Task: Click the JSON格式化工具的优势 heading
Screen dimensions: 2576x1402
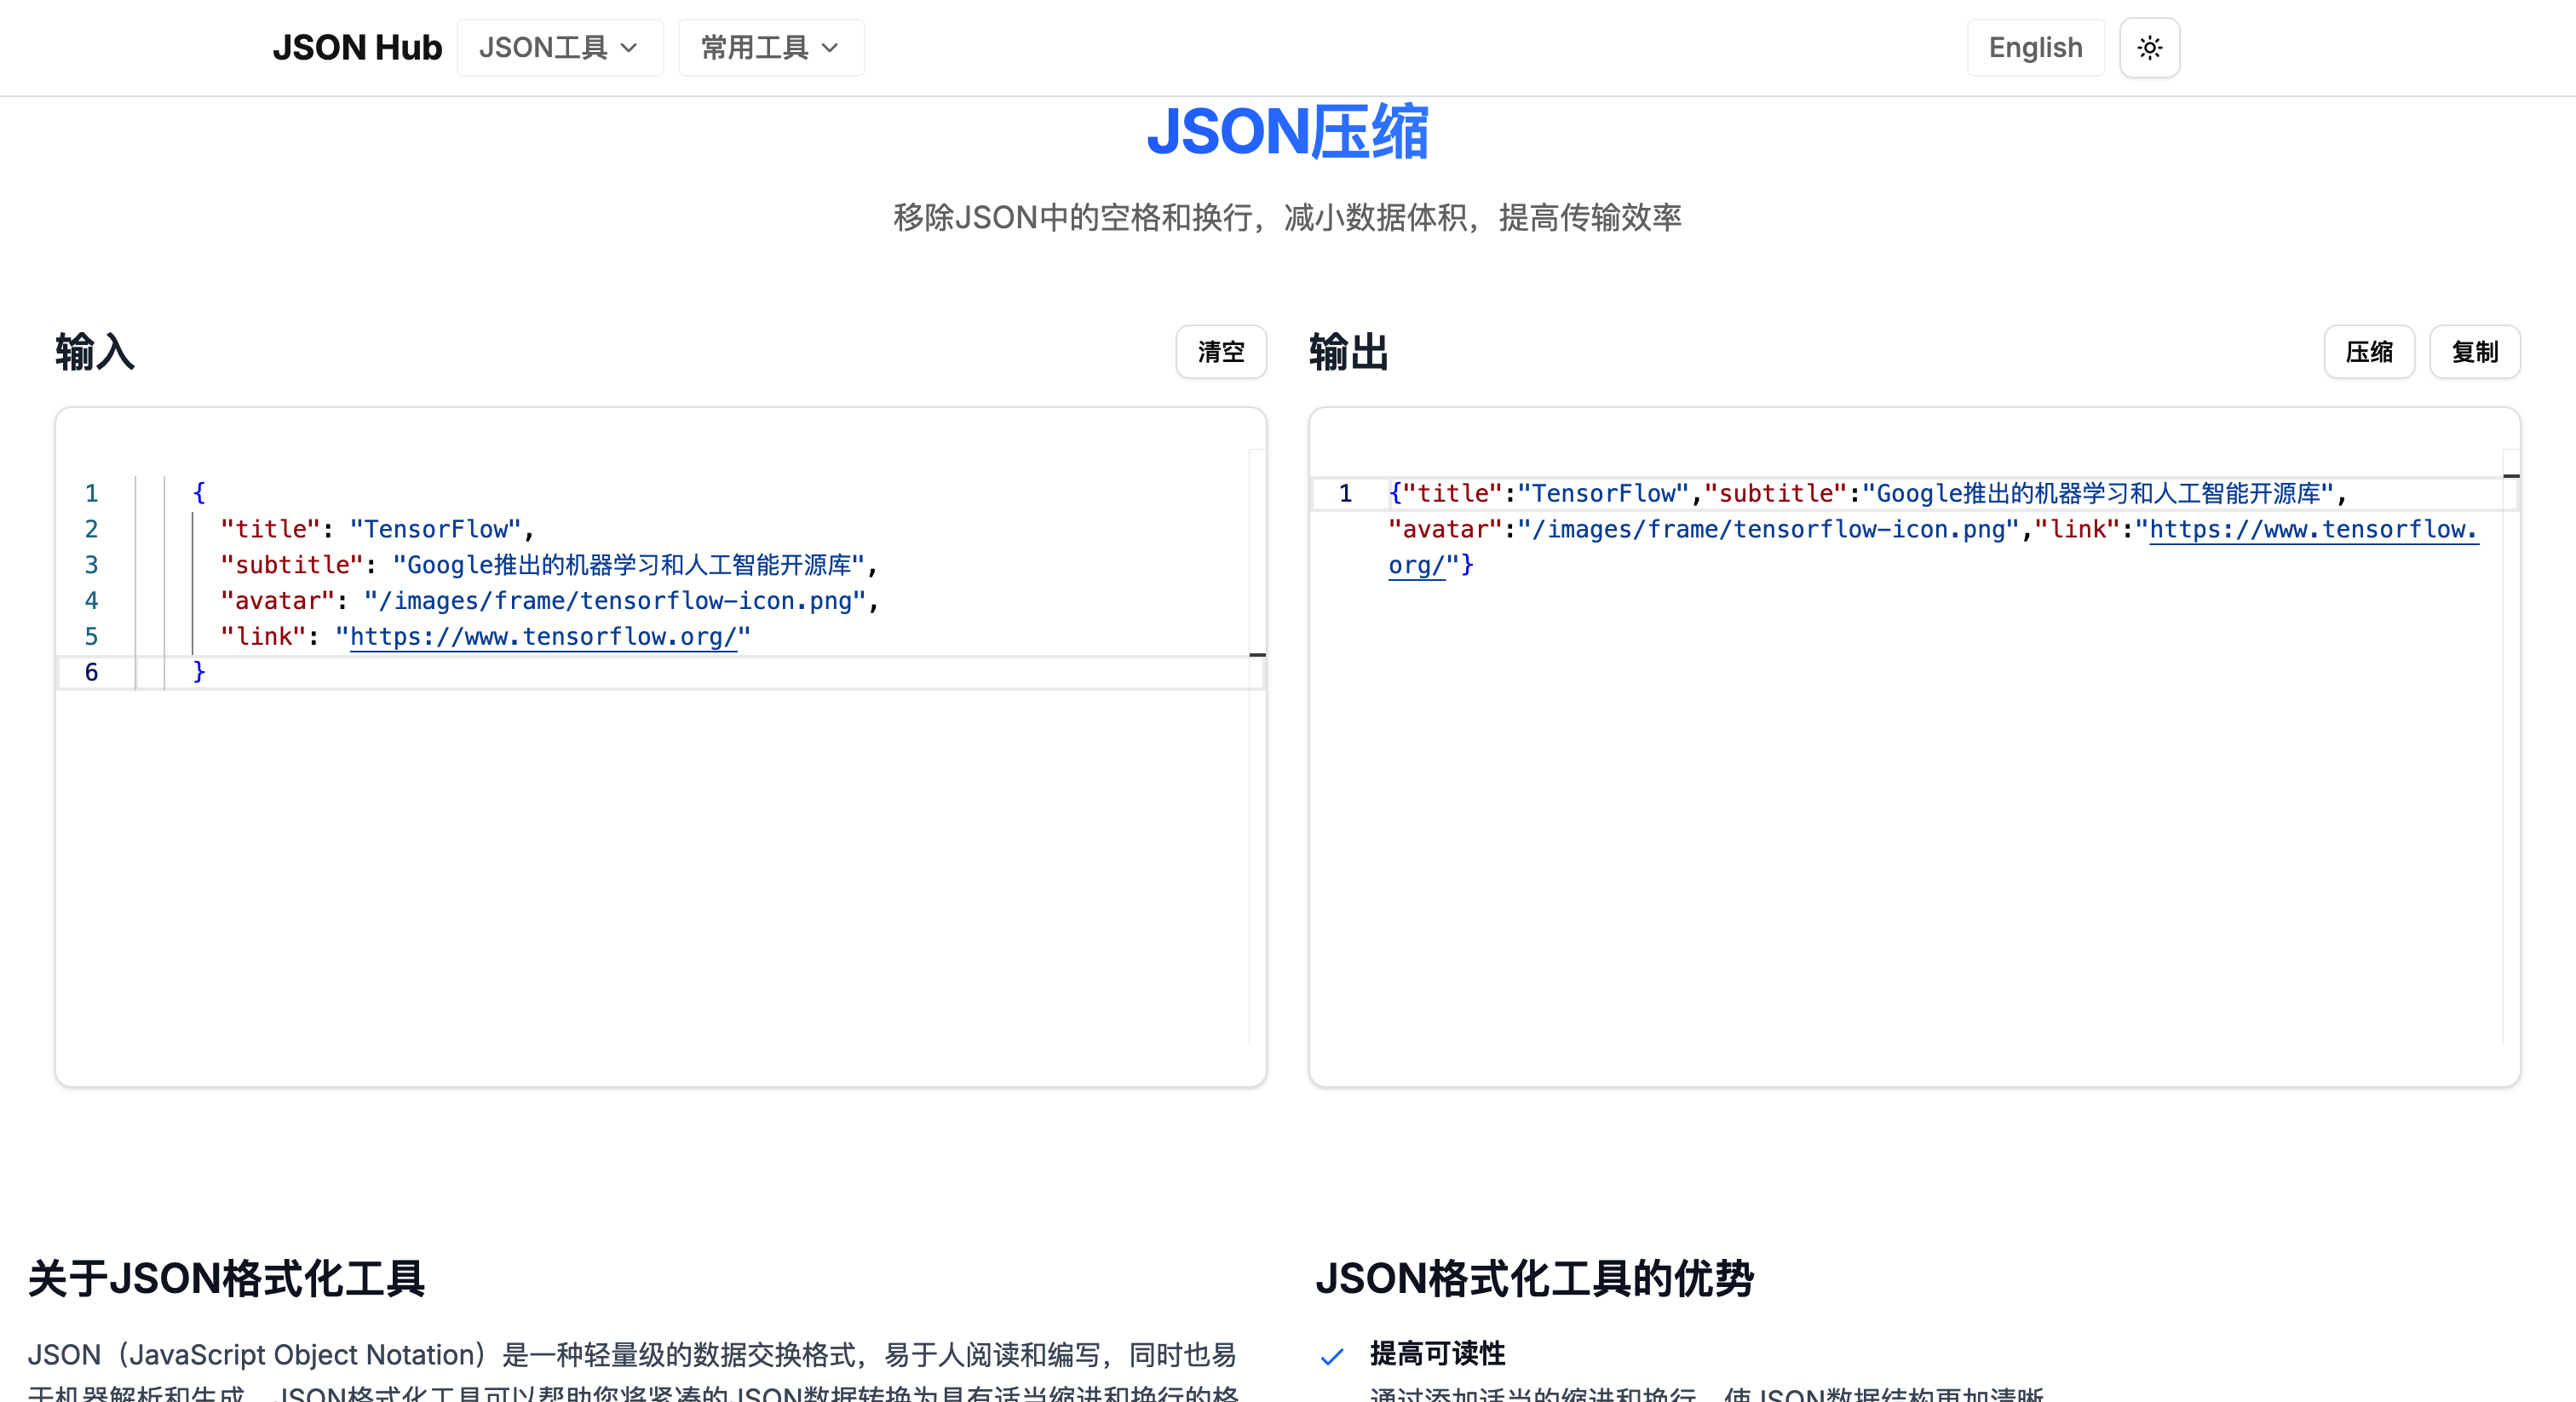Action: [1534, 1278]
